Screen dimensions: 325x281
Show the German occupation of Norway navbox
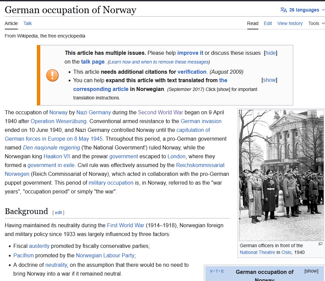point(311,271)
